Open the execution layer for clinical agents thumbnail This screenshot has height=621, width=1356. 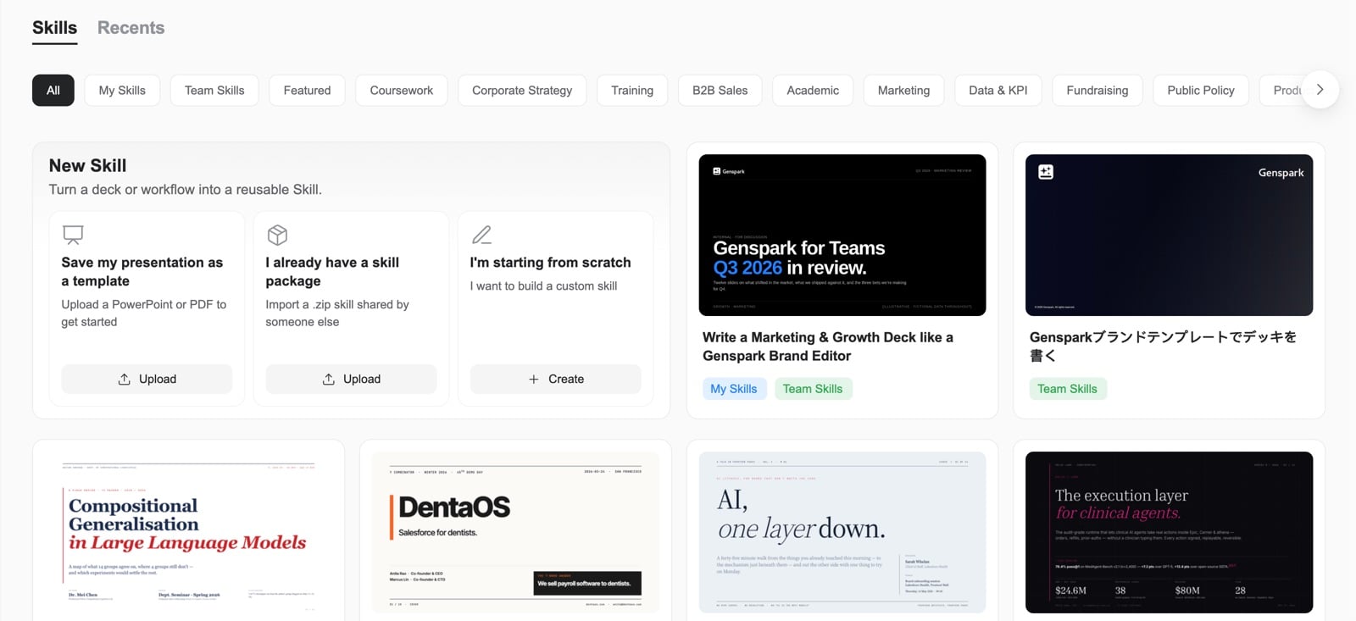[1170, 532]
